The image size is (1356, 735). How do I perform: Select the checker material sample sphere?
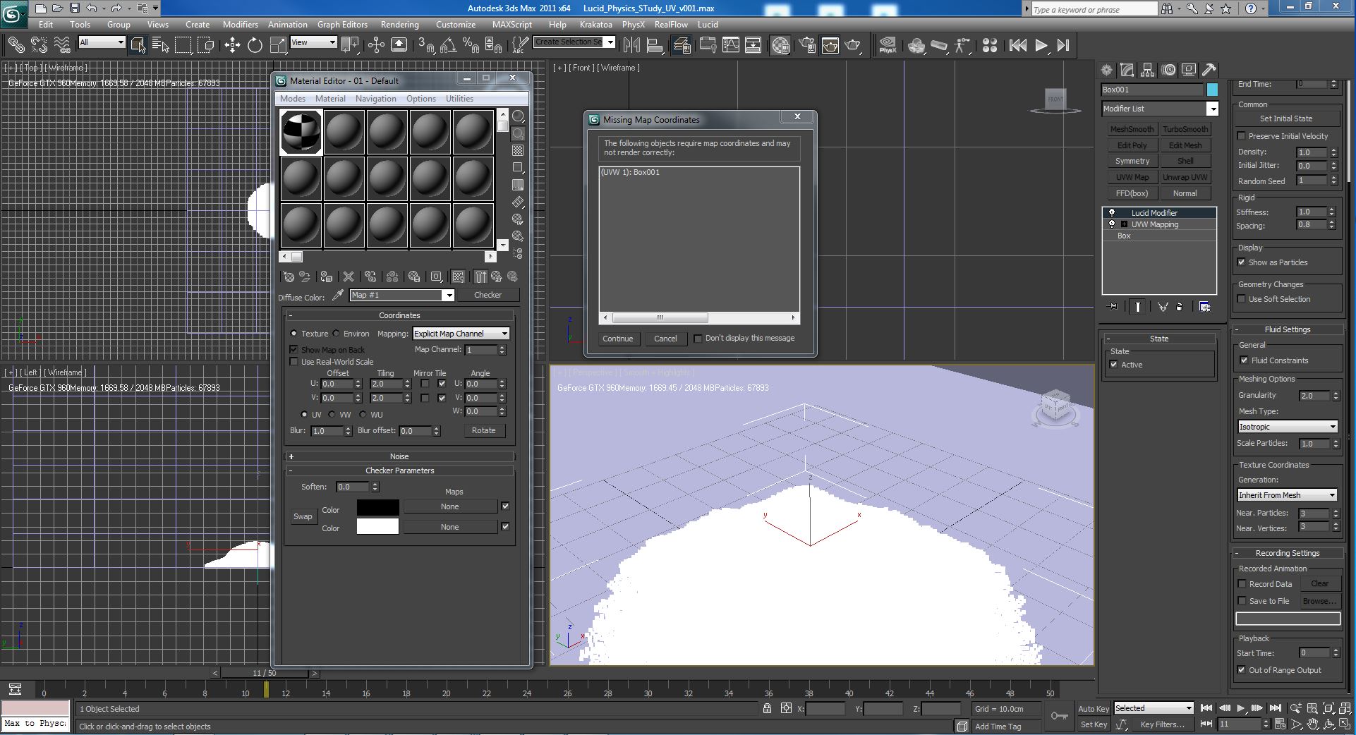(x=301, y=132)
